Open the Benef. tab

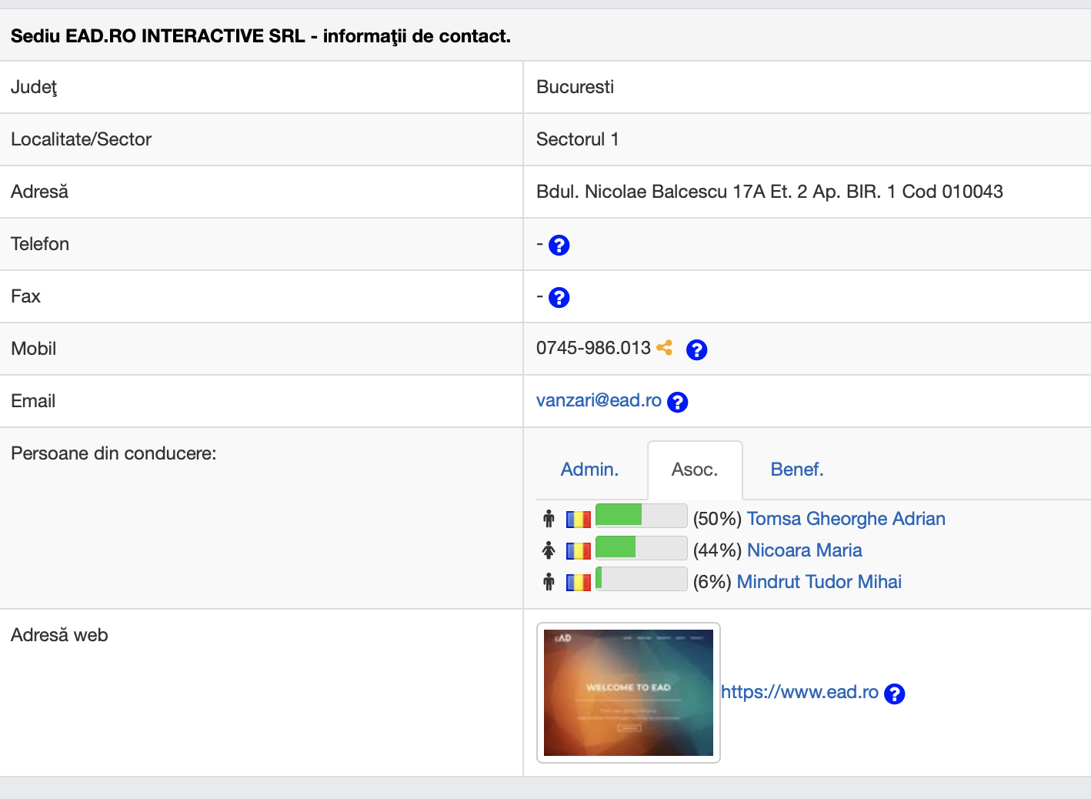click(796, 470)
